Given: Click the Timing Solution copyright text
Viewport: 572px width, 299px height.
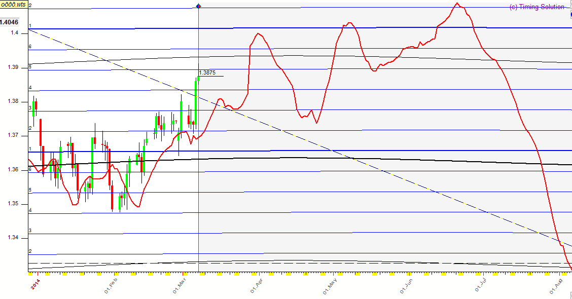Looking at the screenshot, I should 537,7.
